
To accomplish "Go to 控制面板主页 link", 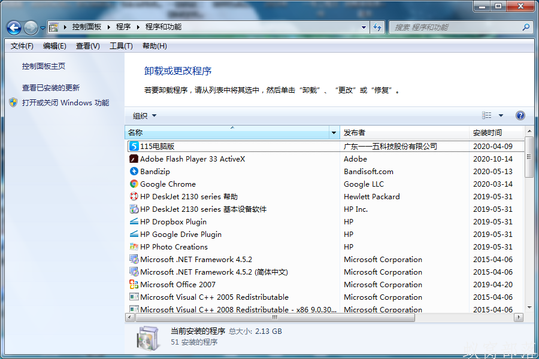I will 44,66.
